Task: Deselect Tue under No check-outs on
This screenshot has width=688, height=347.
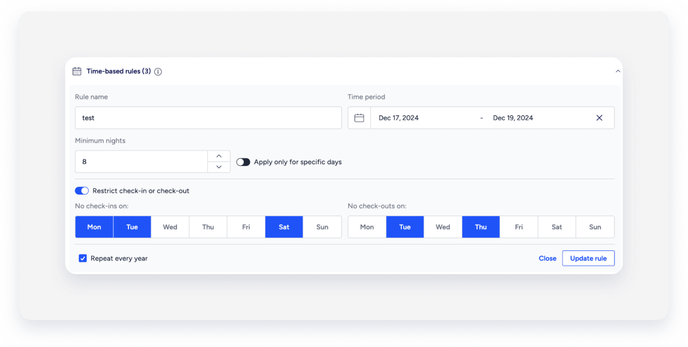Action: coord(405,227)
